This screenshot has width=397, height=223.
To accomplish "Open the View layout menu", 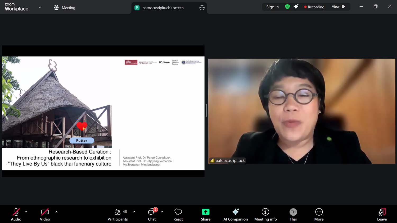I will 338,7.
